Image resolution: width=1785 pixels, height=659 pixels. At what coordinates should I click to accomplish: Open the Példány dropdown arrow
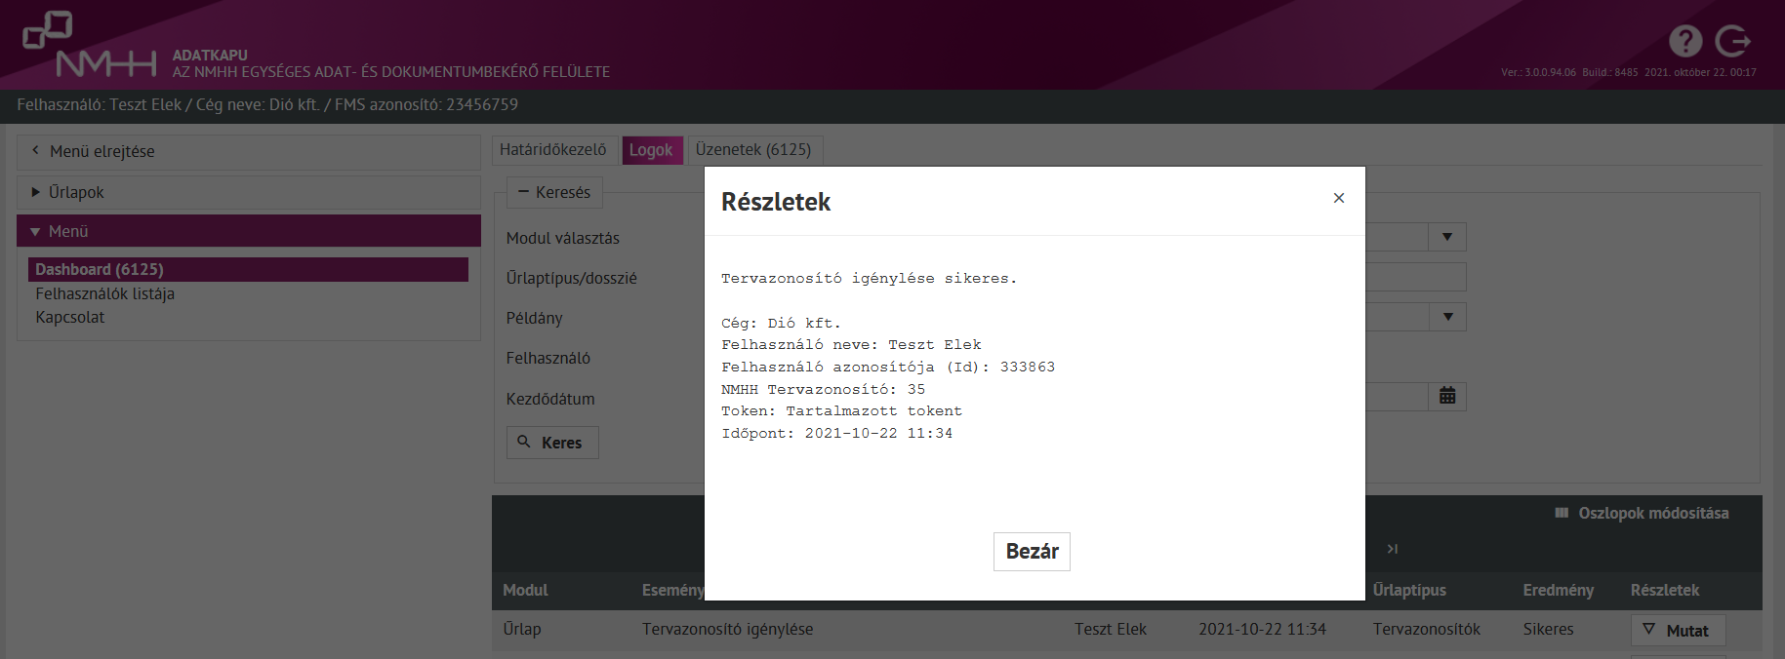point(1447,317)
